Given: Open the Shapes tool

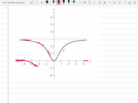Looking at the screenshot, I should tap(85, 3).
